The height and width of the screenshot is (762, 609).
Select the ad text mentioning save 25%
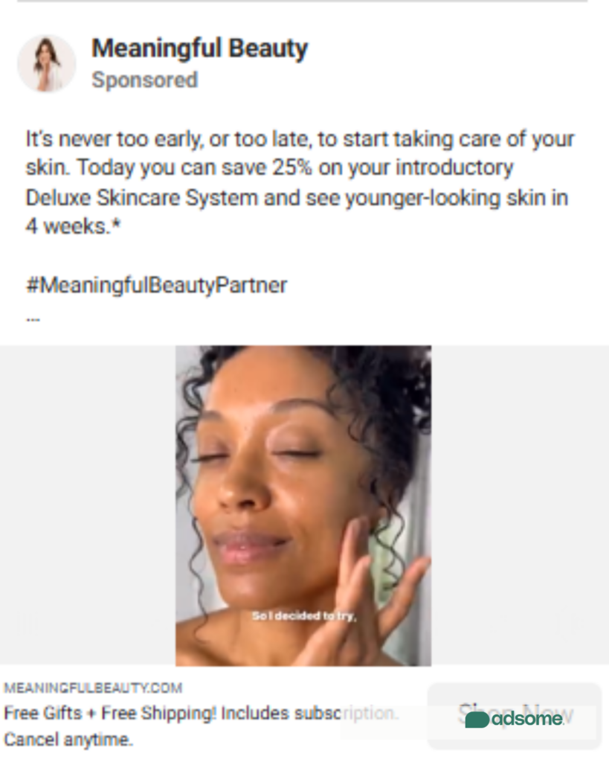(269, 167)
